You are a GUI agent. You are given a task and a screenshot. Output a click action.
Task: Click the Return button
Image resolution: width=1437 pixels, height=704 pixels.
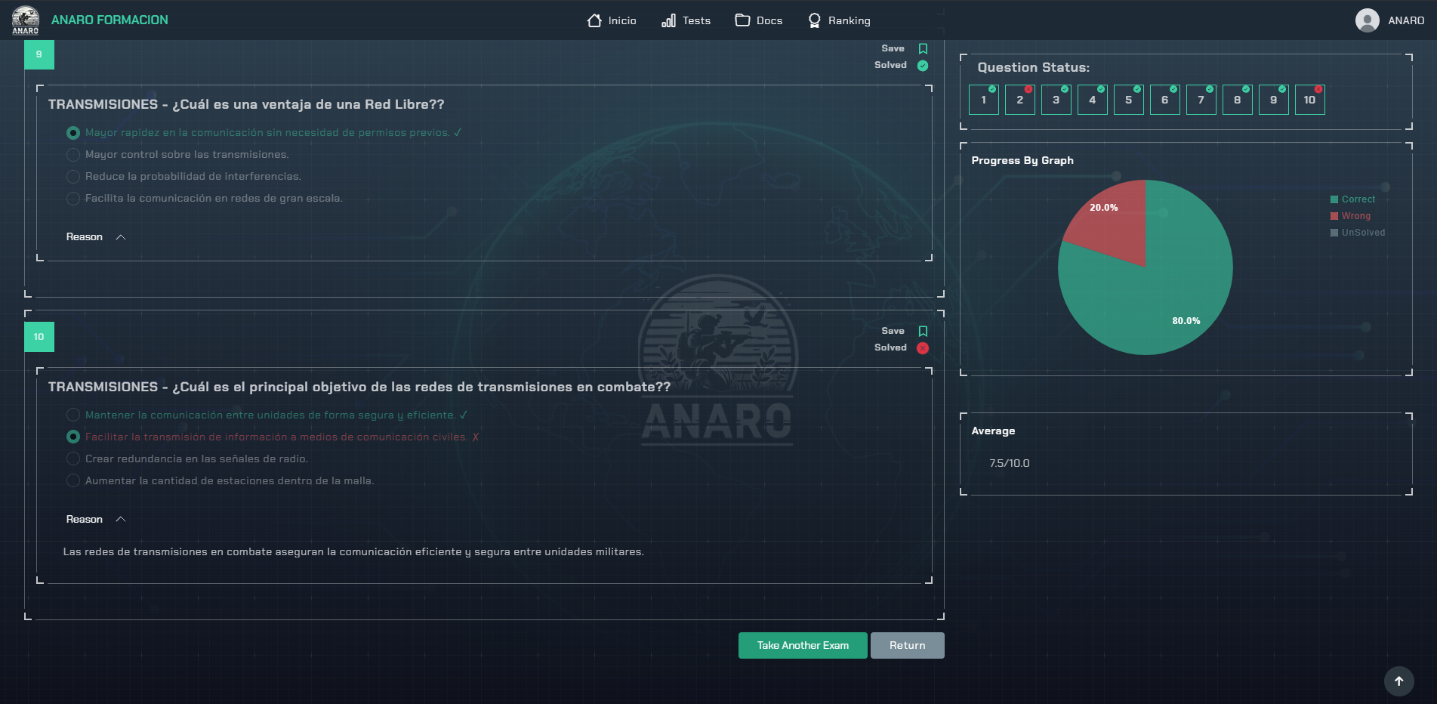click(x=908, y=646)
